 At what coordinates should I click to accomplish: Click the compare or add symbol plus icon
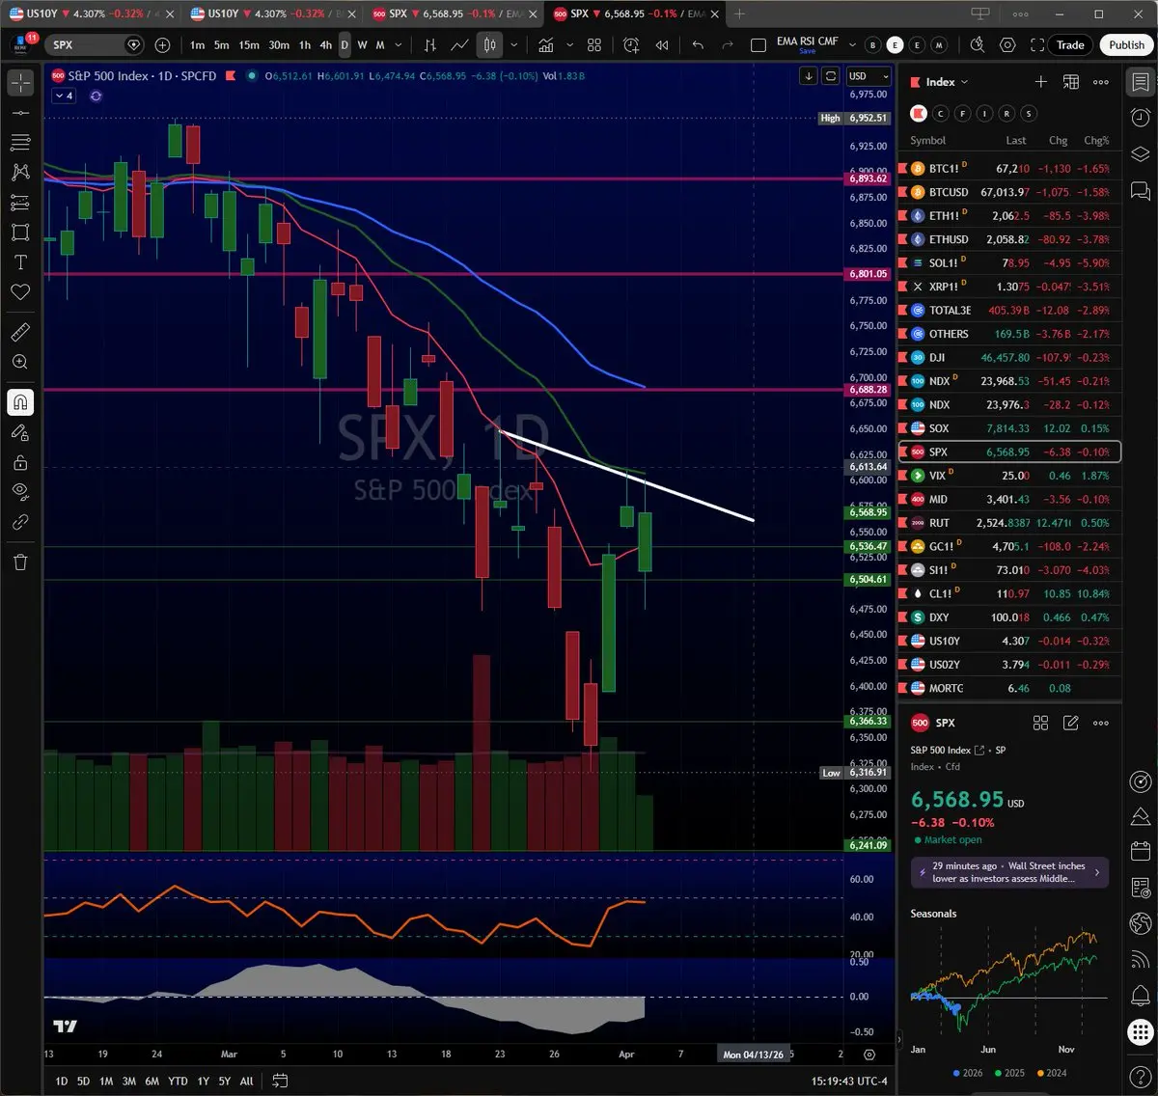[162, 45]
